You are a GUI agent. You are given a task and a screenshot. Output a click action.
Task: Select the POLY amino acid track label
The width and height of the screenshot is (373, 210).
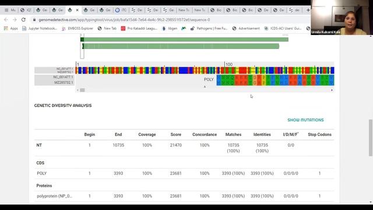point(209,79)
